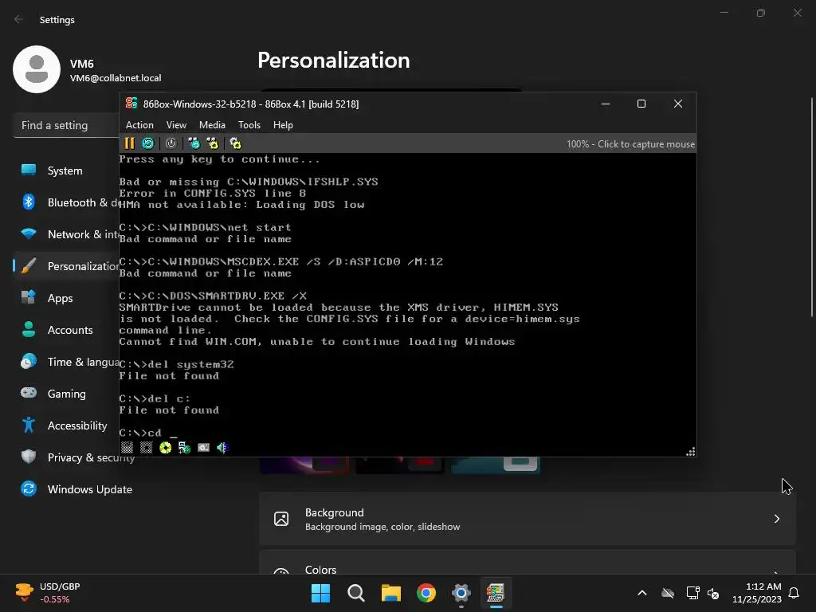Show hidden tray icons chevron
Screen dimensions: 816x612
coord(642,593)
